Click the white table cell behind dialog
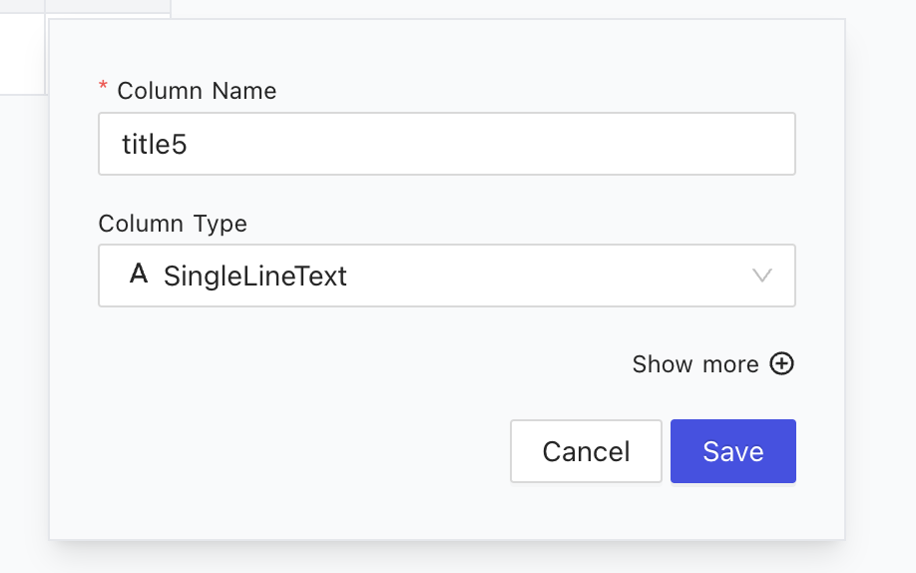The height and width of the screenshot is (573, 916). [22, 54]
